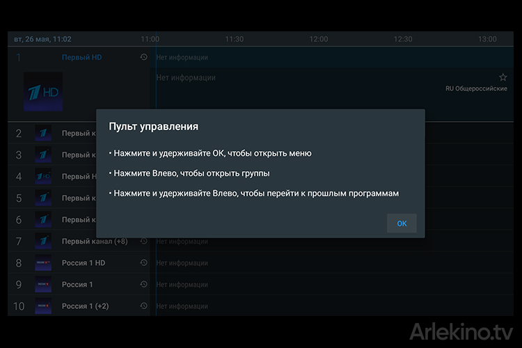Select channel Первый канал (+8)

click(95, 241)
